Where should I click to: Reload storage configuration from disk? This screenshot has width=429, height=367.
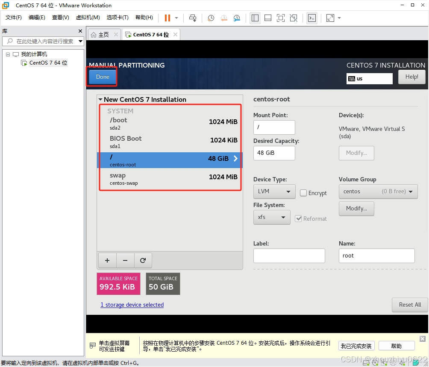tap(143, 260)
